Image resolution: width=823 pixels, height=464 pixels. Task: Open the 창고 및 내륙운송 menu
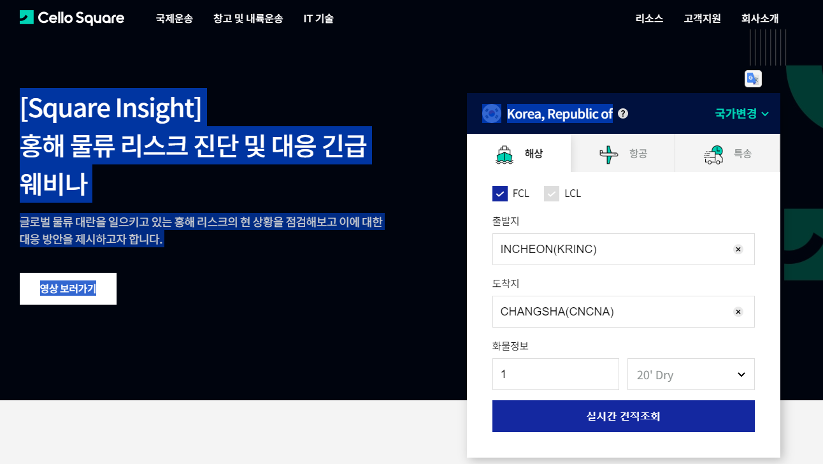[x=248, y=18]
